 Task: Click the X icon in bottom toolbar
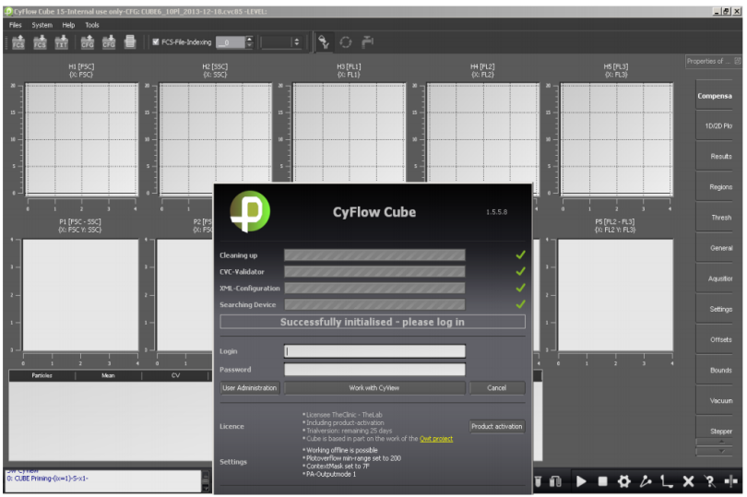[x=688, y=481]
